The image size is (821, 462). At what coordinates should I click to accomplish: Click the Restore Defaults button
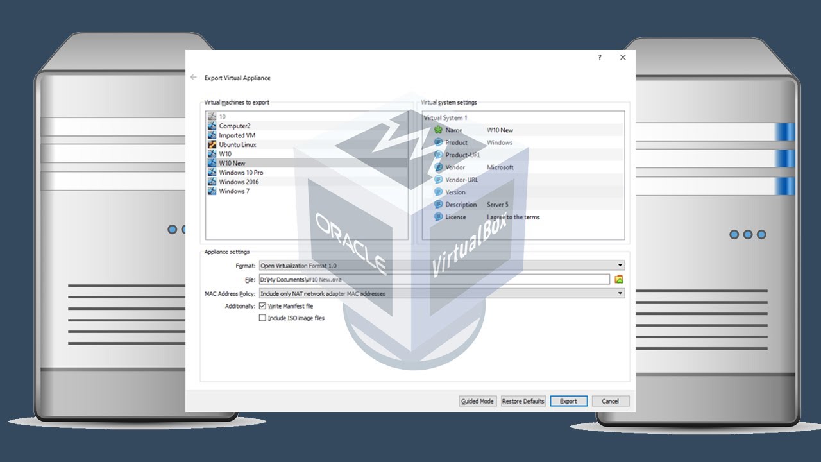523,401
